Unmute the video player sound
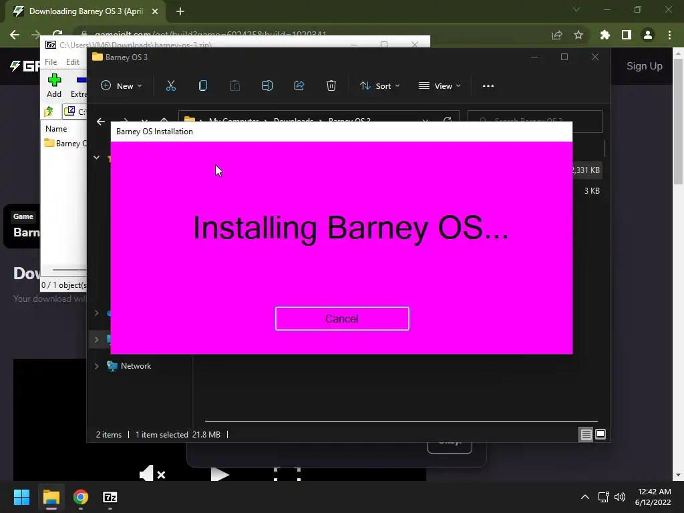 [x=152, y=474]
